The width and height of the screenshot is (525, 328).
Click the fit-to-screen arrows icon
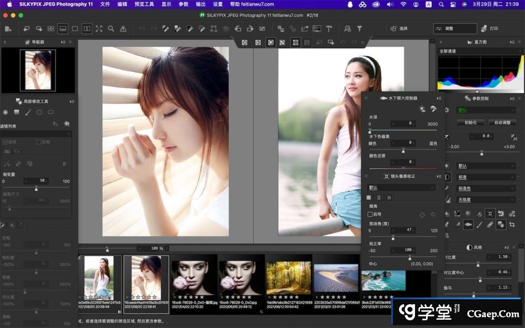point(99,29)
